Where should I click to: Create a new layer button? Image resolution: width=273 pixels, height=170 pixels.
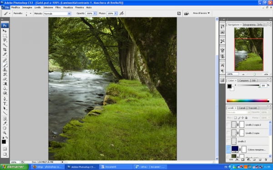[x=260, y=160]
